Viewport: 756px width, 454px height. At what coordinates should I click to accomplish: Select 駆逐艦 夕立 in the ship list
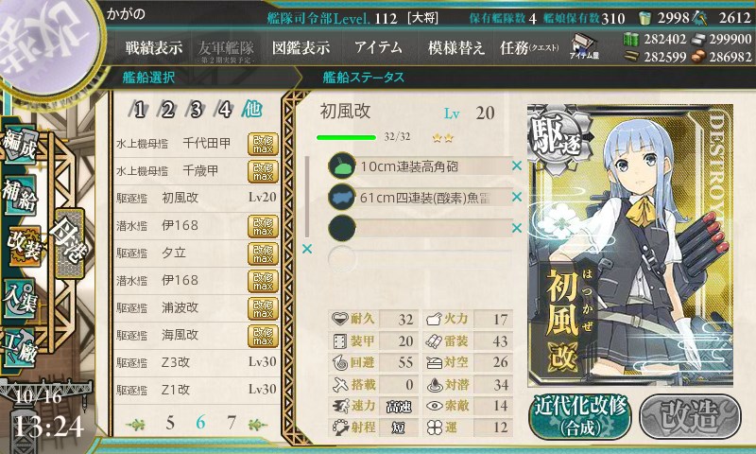tap(197, 253)
